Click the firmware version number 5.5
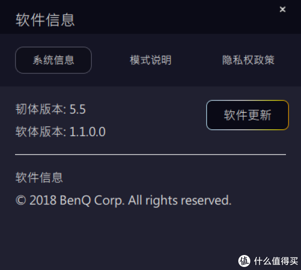The height and width of the screenshot is (270, 301). 78,109
